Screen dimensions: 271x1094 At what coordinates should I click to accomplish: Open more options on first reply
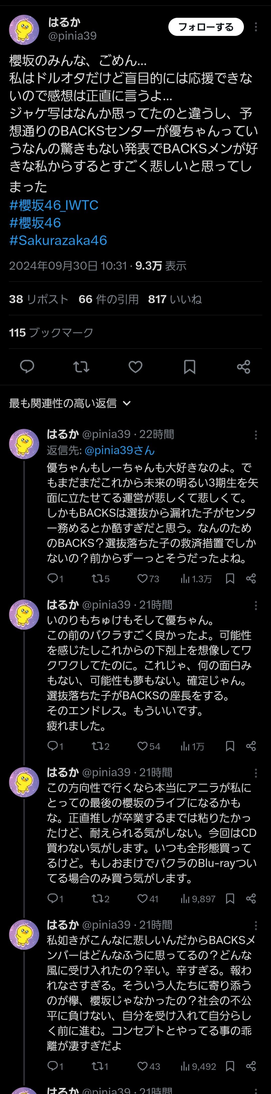[x=256, y=435]
